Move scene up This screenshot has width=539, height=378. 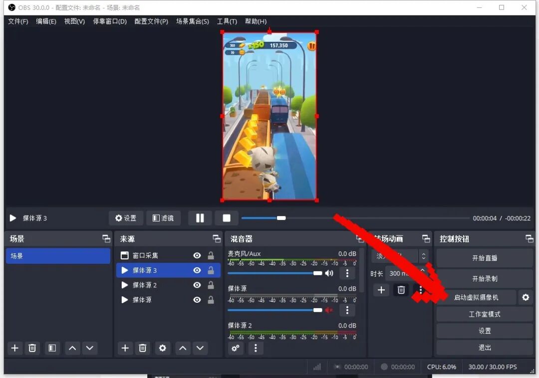click(72, 348)
